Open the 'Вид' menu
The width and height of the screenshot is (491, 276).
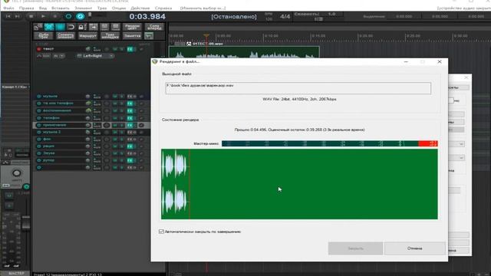click(43, 8)
